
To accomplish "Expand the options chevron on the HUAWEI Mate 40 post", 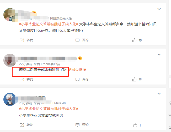I will click(159, 94).
